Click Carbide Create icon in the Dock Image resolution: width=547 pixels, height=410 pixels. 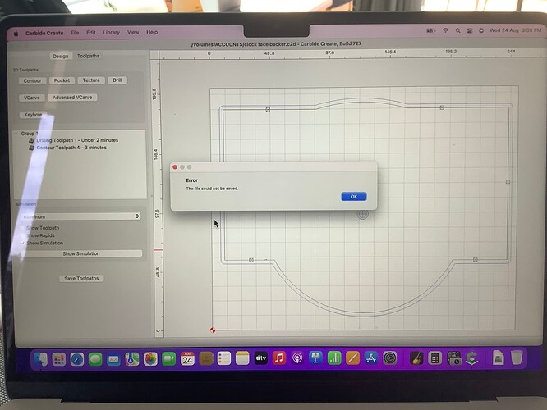click(472, 358)
